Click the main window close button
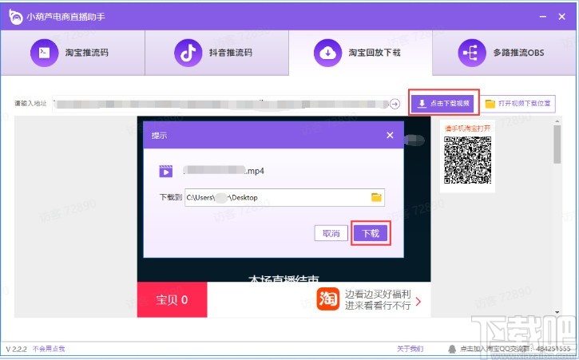 pos(562,17)
